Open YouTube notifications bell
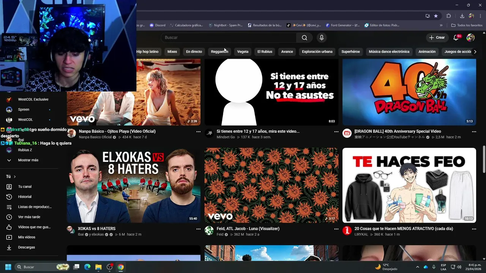 click(456, 38)
